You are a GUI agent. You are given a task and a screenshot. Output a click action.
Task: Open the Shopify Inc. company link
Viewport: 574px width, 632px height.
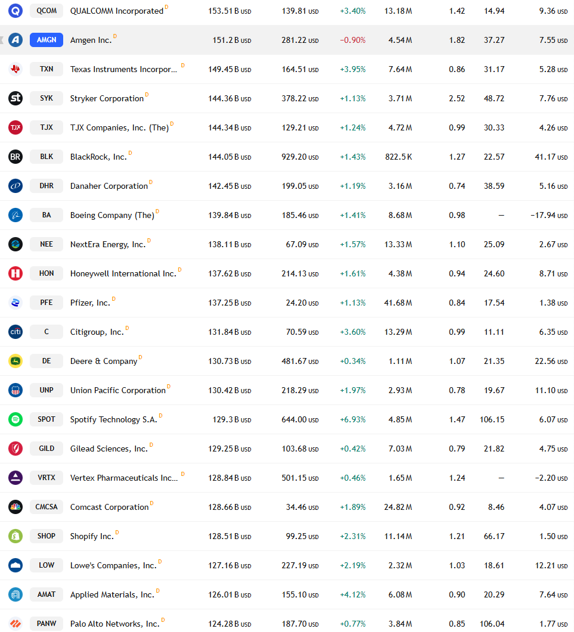[92, 537]
